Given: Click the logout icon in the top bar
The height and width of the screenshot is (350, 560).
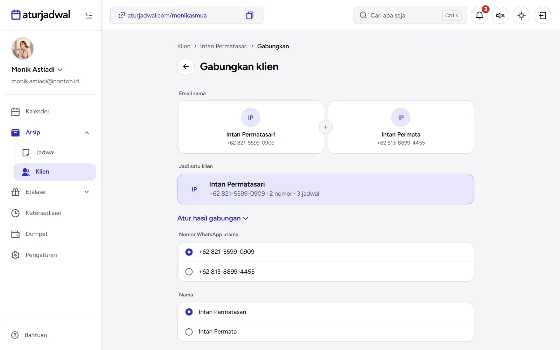Looking at the screenshot, I should [542, 15].
